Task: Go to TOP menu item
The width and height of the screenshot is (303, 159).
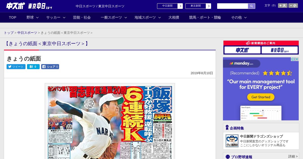Action: pos(13,17)
